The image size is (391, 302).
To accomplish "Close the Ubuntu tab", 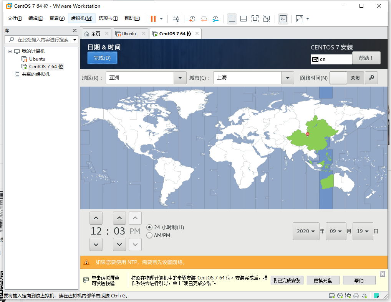I will coord(144,33).
